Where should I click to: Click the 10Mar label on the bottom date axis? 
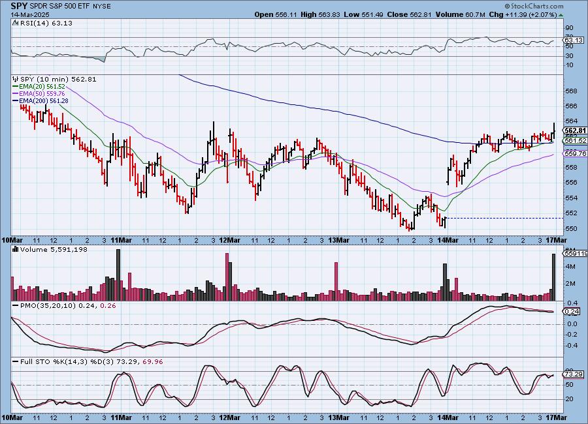tap(12, 417)
